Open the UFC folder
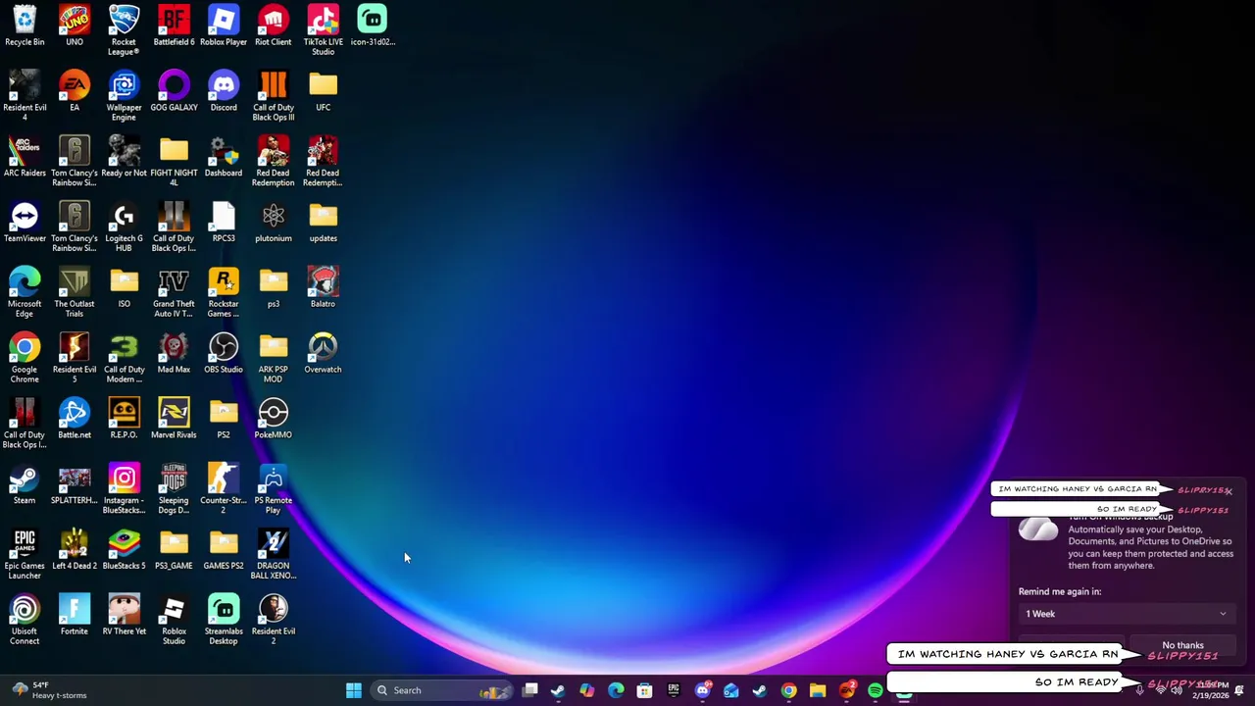Image resolution: width=1255 pixels, height=706 pixels. (323, 91)
